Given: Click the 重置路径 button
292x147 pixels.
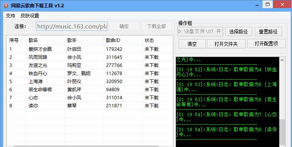Looking at the screenshot, I should point(268,32).
